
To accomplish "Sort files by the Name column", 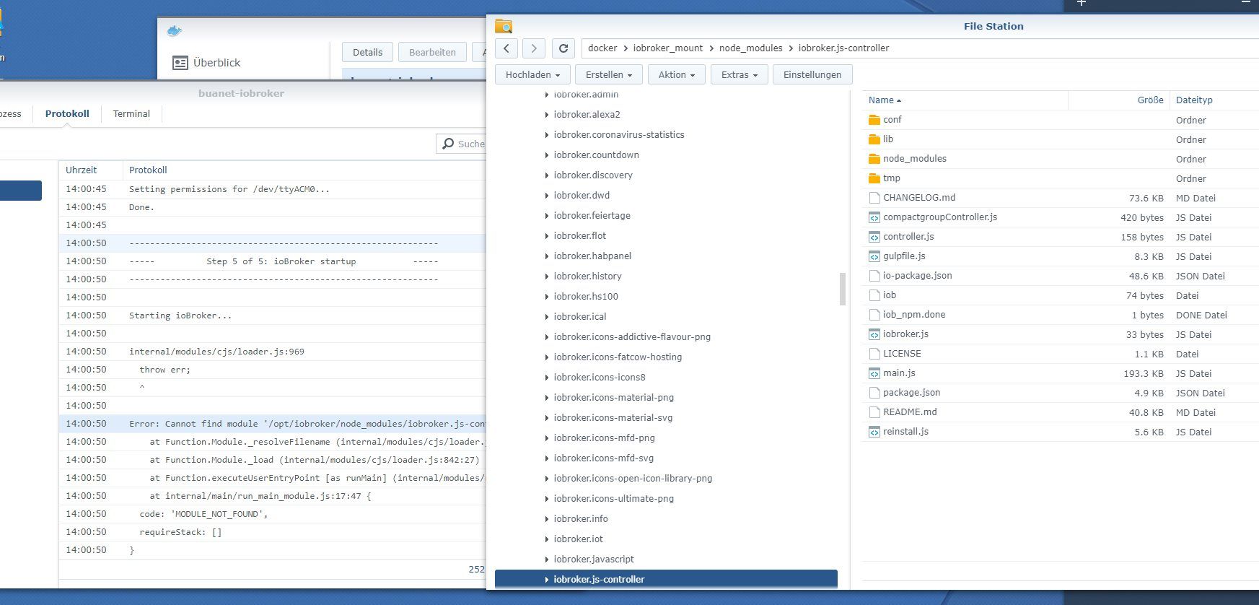I will point(885,100).
